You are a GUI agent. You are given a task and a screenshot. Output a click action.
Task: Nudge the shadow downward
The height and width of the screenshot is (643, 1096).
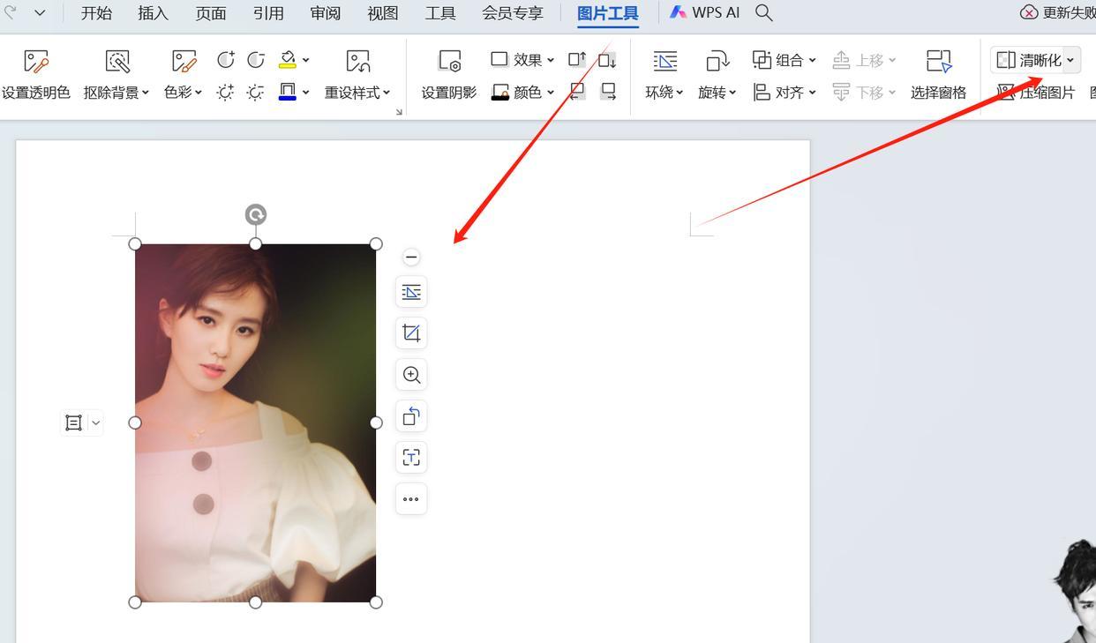607,60
